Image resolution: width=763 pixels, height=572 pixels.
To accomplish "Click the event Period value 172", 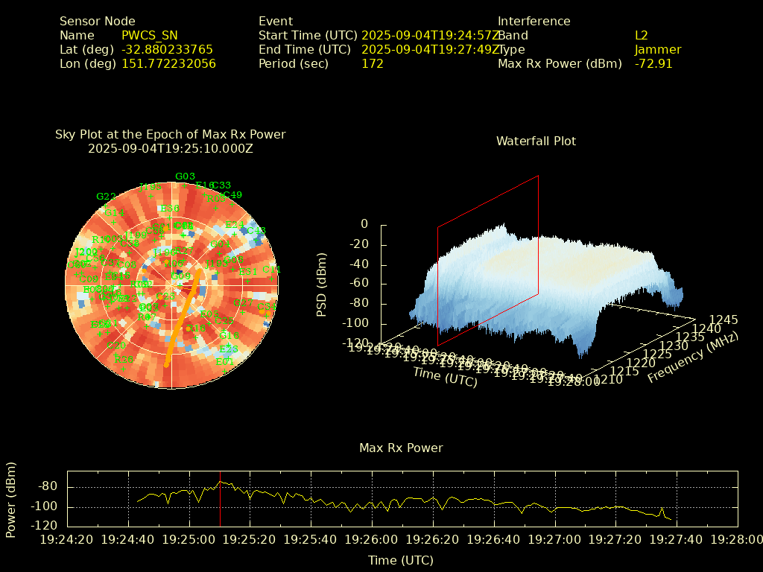I will pyautogui.click(x=372, y=64).
